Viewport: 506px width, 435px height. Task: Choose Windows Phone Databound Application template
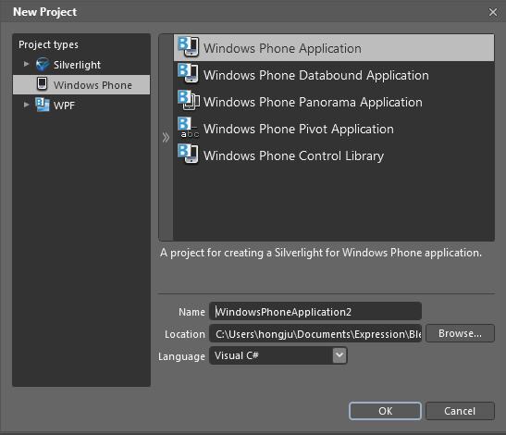[334, 75]
